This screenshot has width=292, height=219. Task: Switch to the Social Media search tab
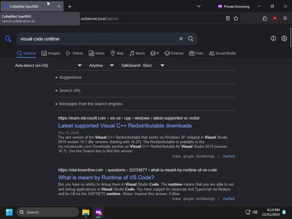point(222,53)
